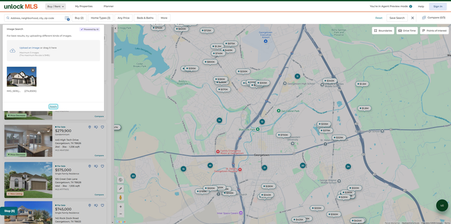Click the unlock MLS logo
451x224 pixels.
pyautogui.click(x=21, y=6)
